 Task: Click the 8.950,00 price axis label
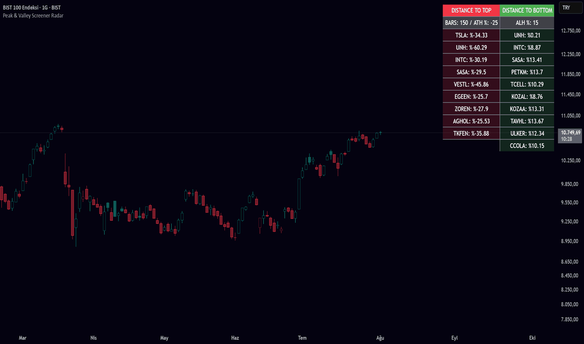(x=571, y=241)
